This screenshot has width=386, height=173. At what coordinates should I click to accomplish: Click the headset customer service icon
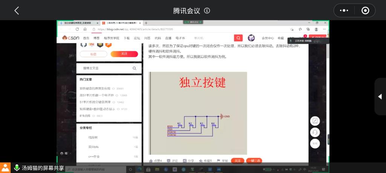click(x=315, y=132)
